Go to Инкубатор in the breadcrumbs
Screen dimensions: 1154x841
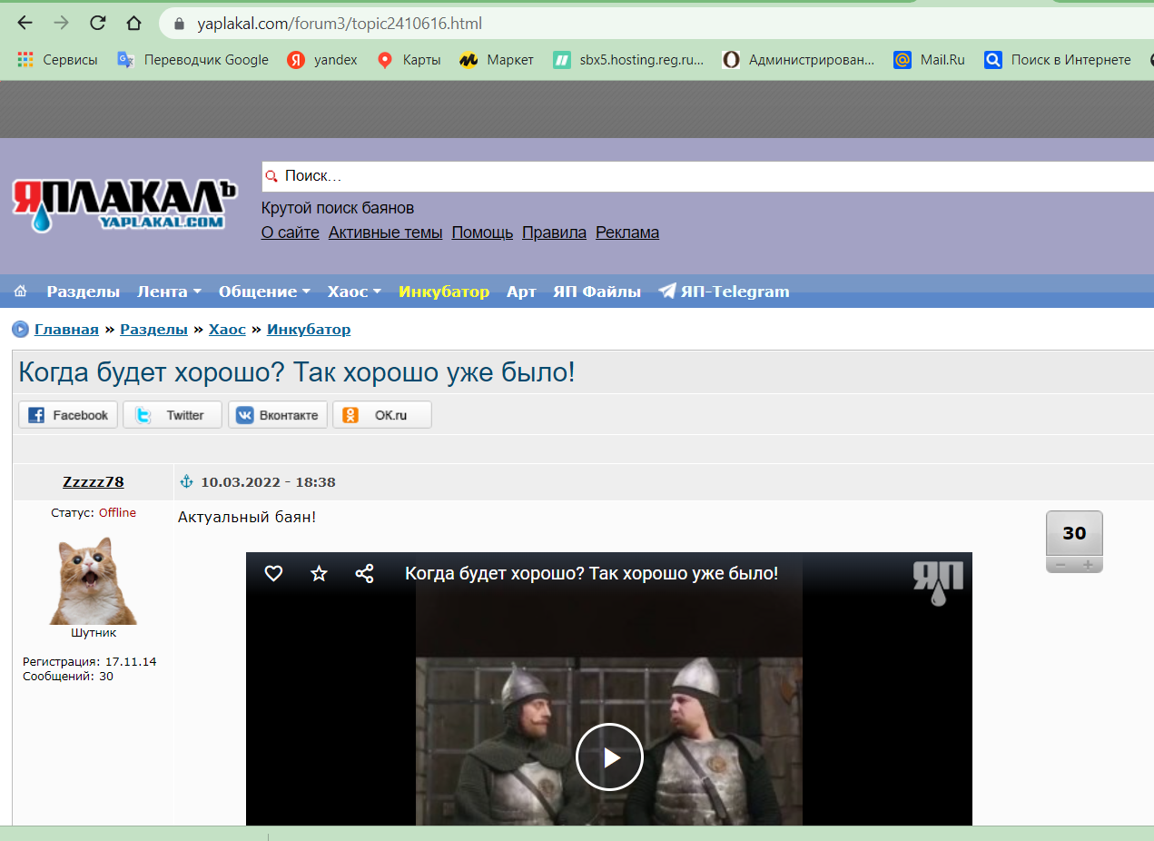pyautogui.click(x=309, y=330)
